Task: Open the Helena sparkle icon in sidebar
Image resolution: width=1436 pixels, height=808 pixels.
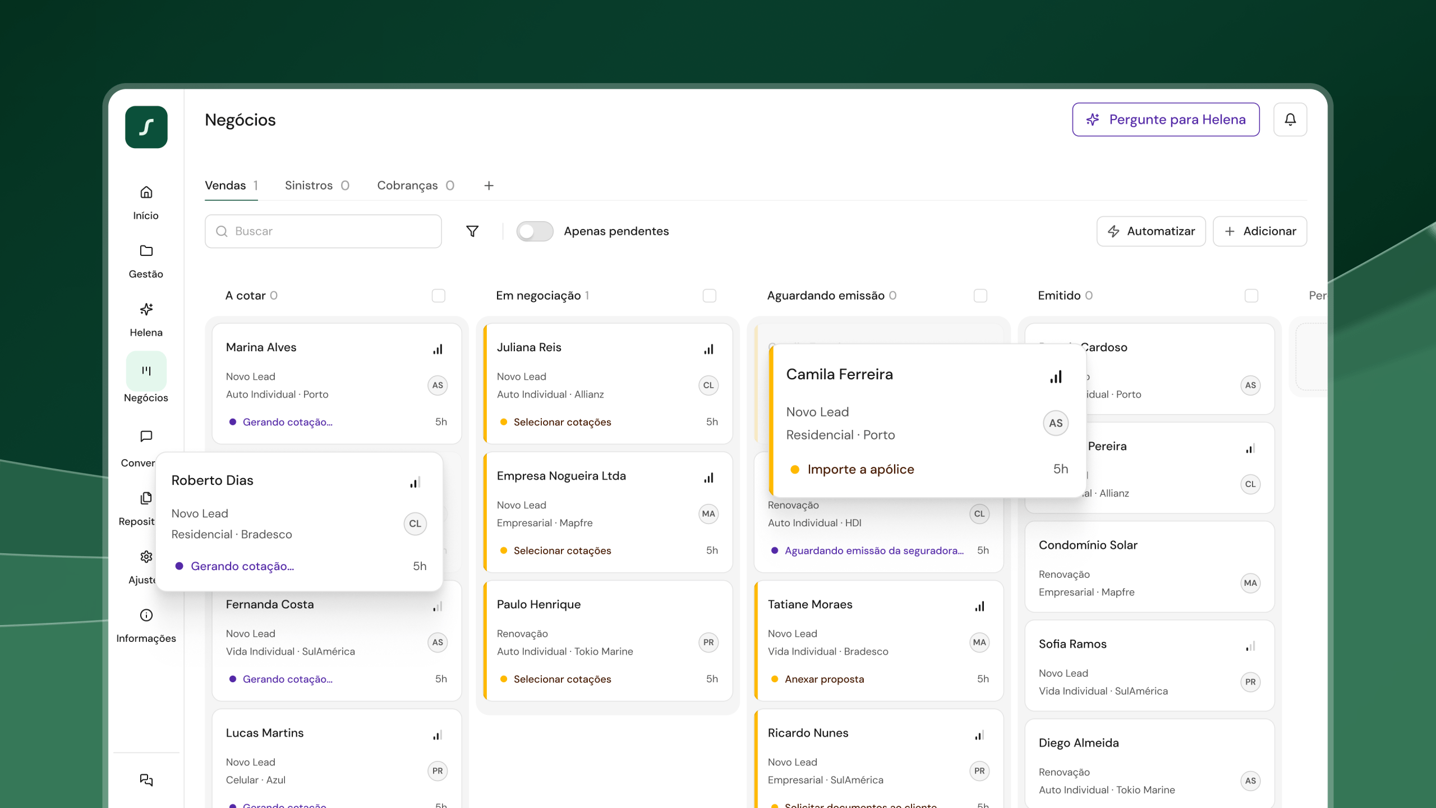Action: (146, 309)
